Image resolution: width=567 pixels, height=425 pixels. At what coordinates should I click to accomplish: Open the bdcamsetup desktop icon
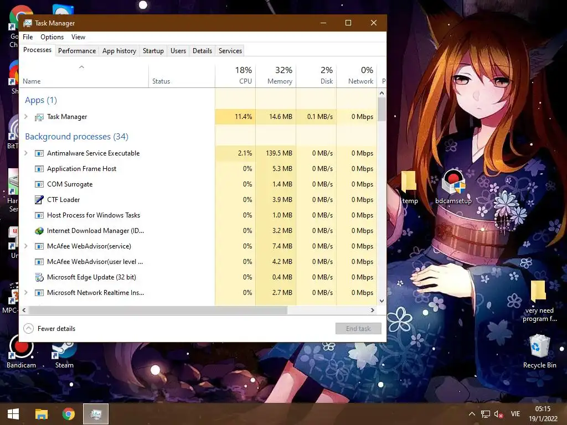(453, 187)
